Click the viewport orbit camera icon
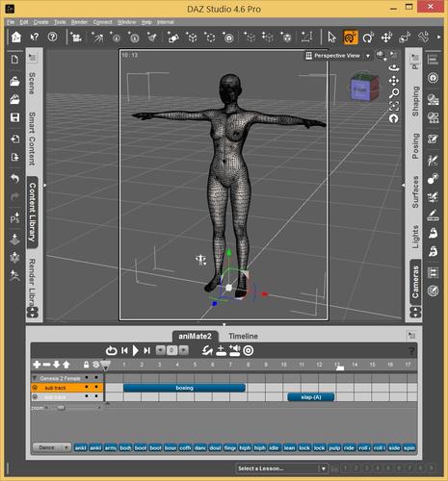This screenshot has width=448, height=481. (394, 68)
